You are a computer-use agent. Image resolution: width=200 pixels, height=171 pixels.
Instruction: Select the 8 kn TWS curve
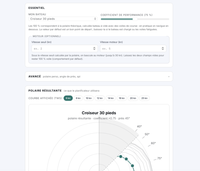tap(78, 98)
